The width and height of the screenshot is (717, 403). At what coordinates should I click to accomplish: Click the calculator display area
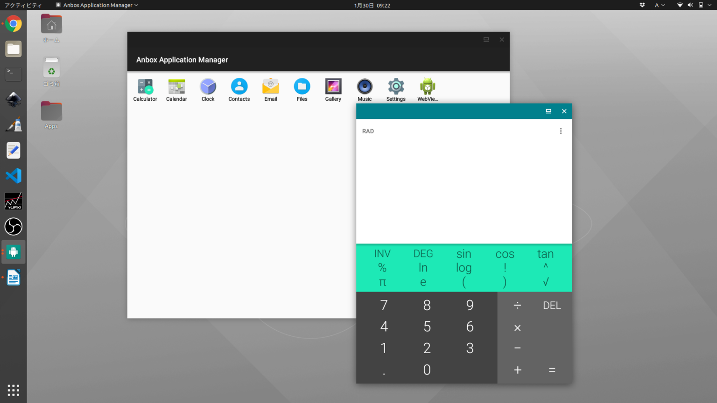point(464,187)
